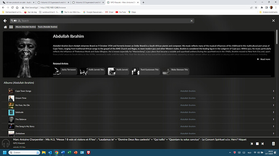Viewport: 279px width, 156px height.
Task: Click Solotude cover thumbnail
Action: (11, 112)
